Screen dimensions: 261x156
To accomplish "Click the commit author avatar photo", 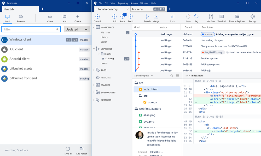I will click(140, 135).
